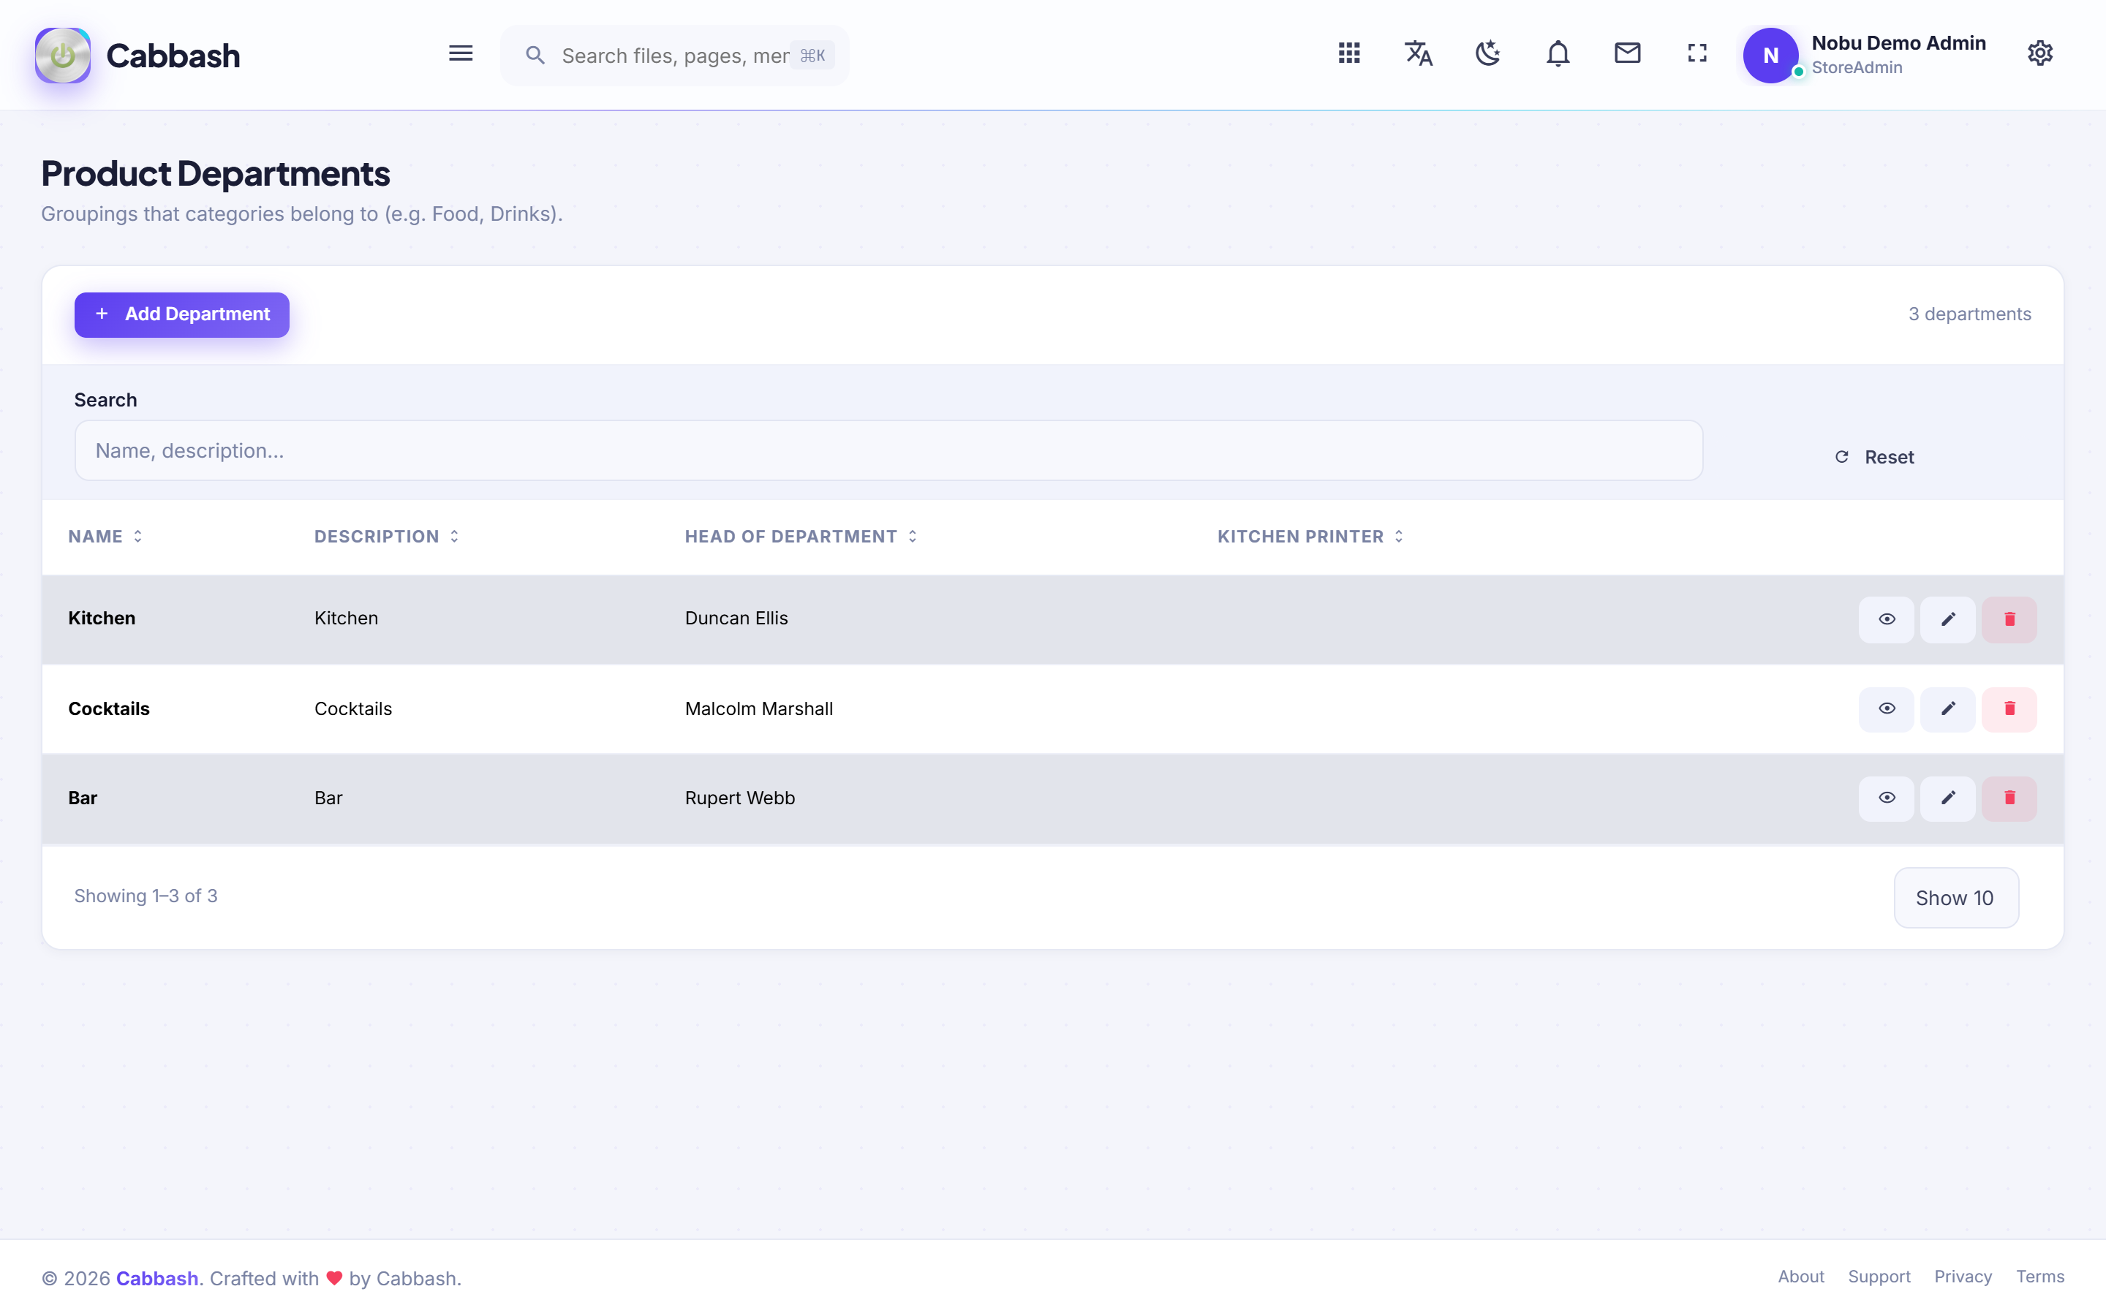This screenshot has width=2106, height=1316.
Task: Open the mail messages icon
Action: pos(1627,54)
